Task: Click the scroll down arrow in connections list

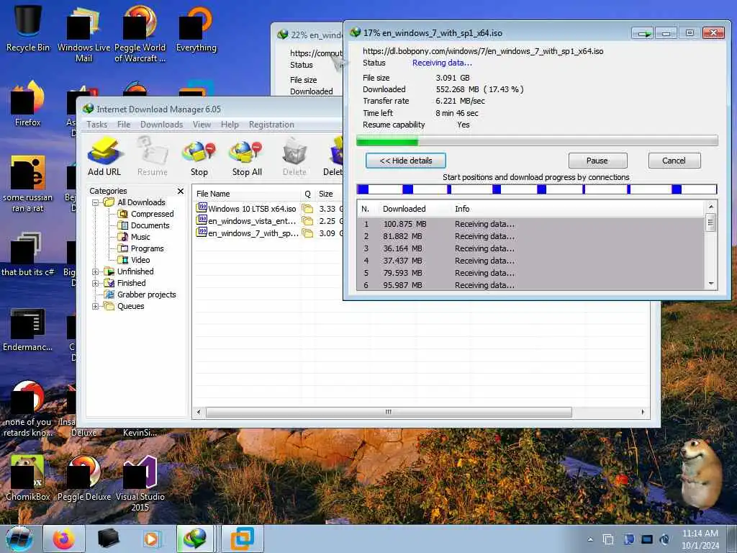Action: 710,284
